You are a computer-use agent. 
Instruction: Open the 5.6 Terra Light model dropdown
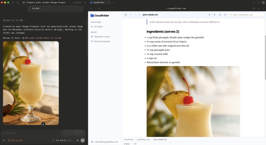coord(64,140)
